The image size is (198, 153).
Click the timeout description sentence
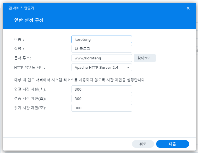point(80,80)
